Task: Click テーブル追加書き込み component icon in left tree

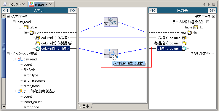Action: tap(20, 91)
